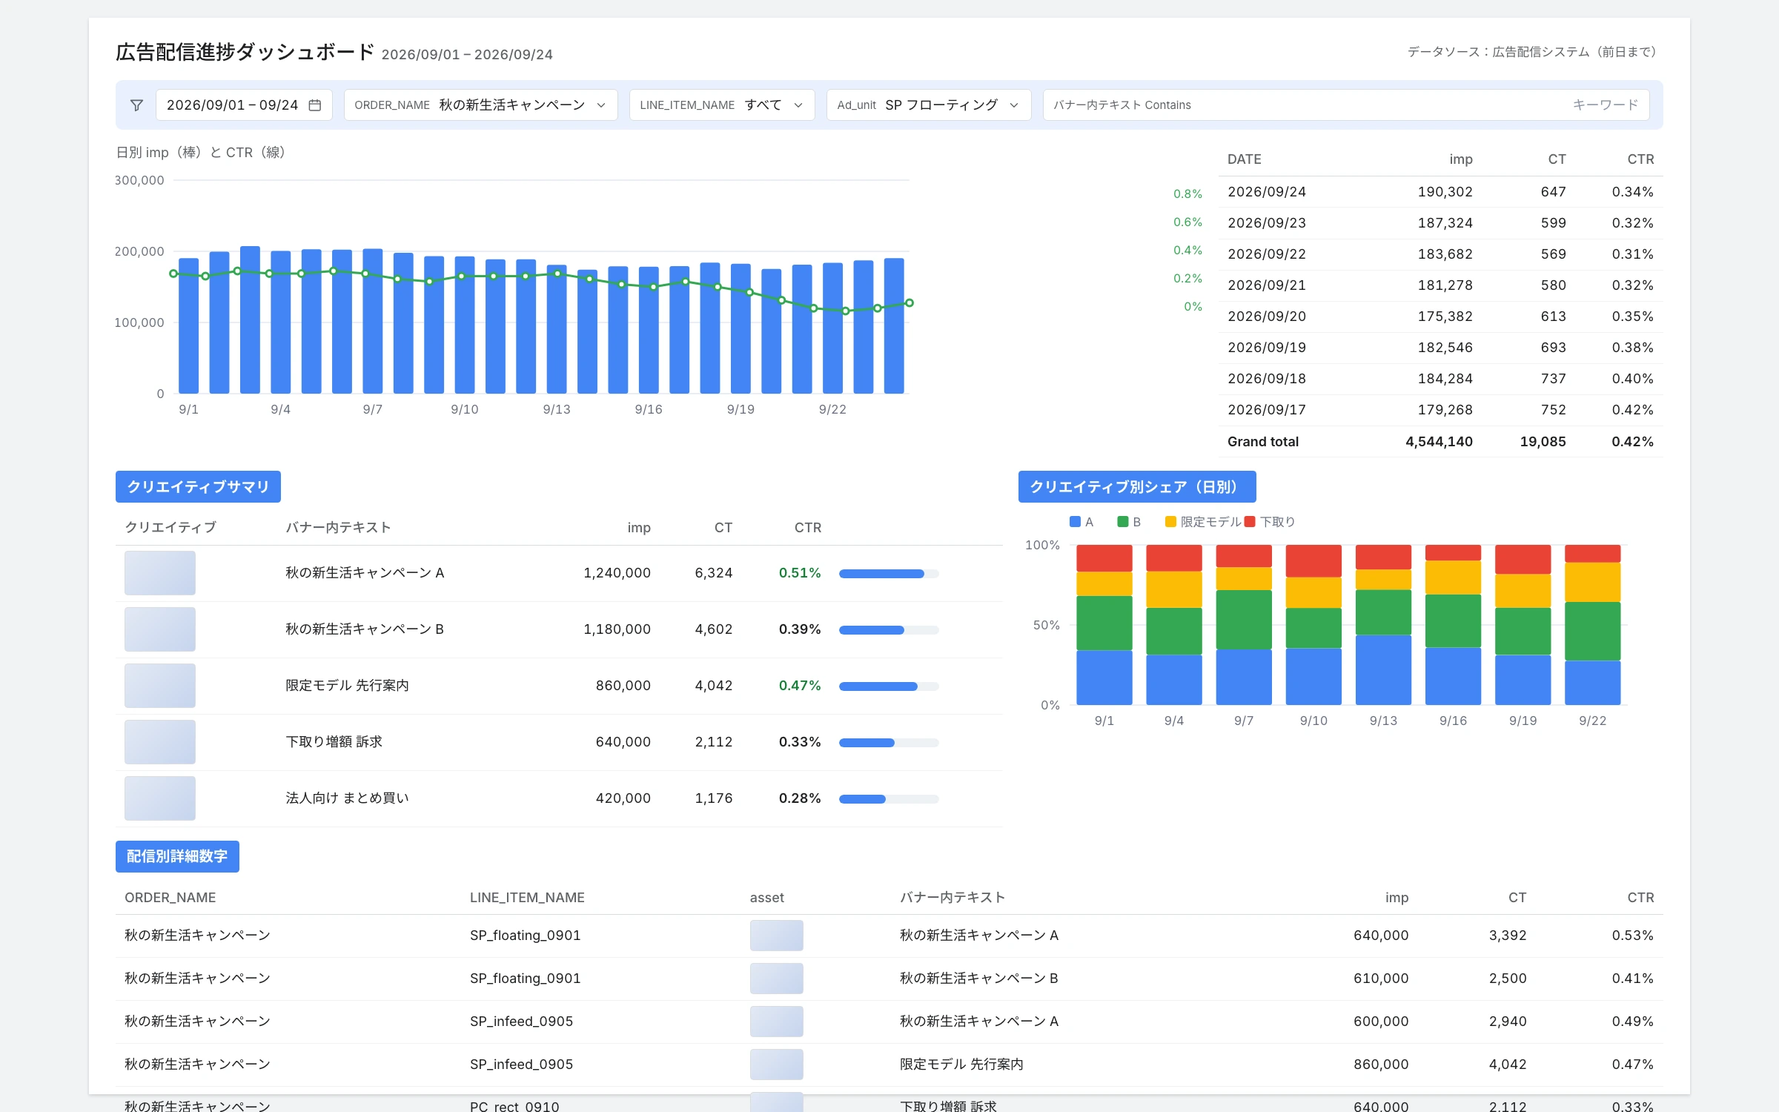1779x1112 pixels.
Task: Toggle the 限定モデル legend swatch
Action: coord(1170,522)
